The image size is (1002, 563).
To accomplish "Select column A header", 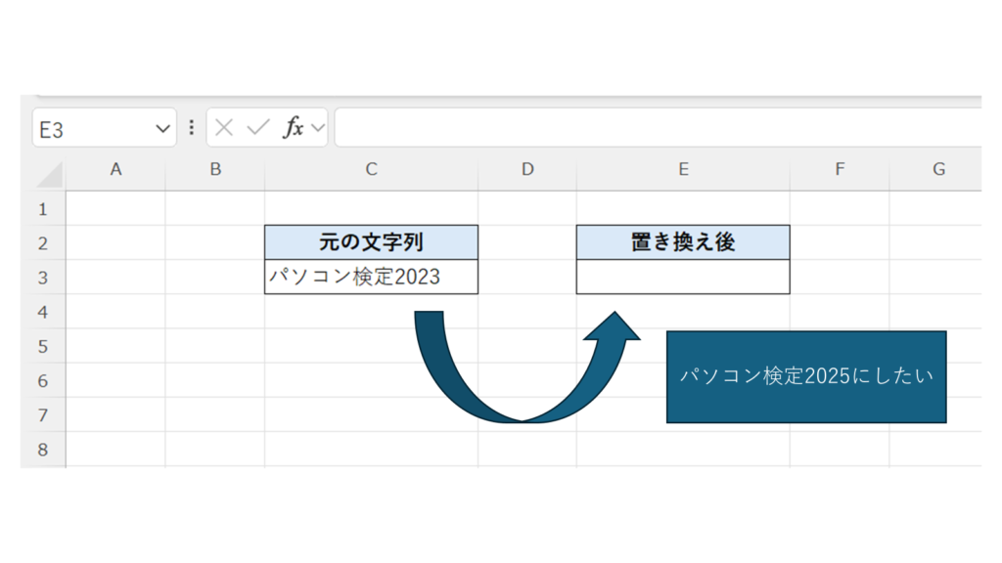I will click(x=115, y=170).
